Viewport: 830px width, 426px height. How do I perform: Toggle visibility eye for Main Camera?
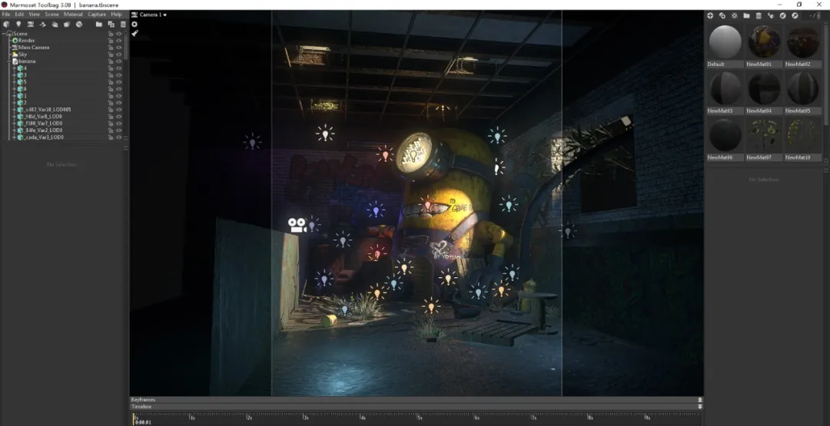[119, 48]
